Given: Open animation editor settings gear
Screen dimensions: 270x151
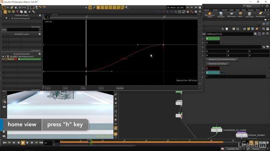Looking at the screenshot, I should point(196,12).
